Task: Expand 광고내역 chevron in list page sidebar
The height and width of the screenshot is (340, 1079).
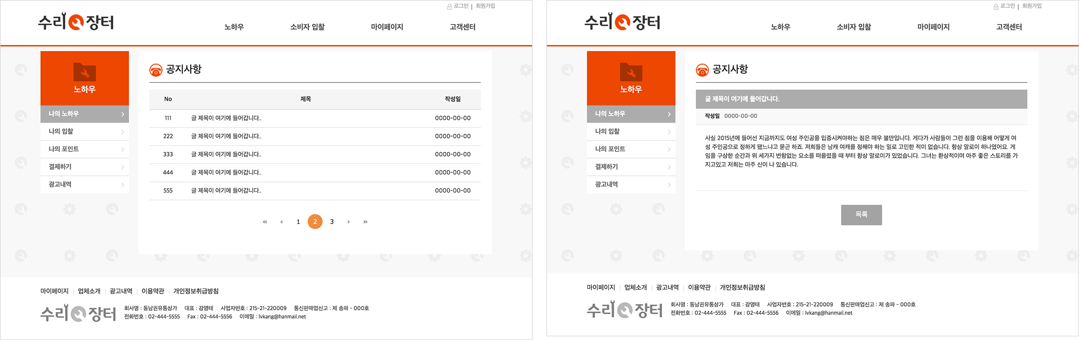Action: pos(122,185)
